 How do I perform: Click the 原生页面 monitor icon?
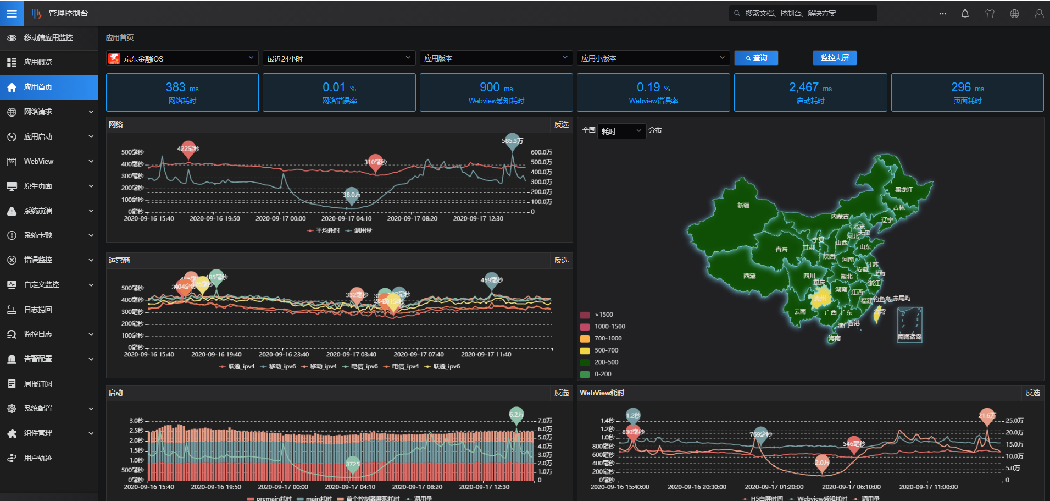(x=12, y=186)
